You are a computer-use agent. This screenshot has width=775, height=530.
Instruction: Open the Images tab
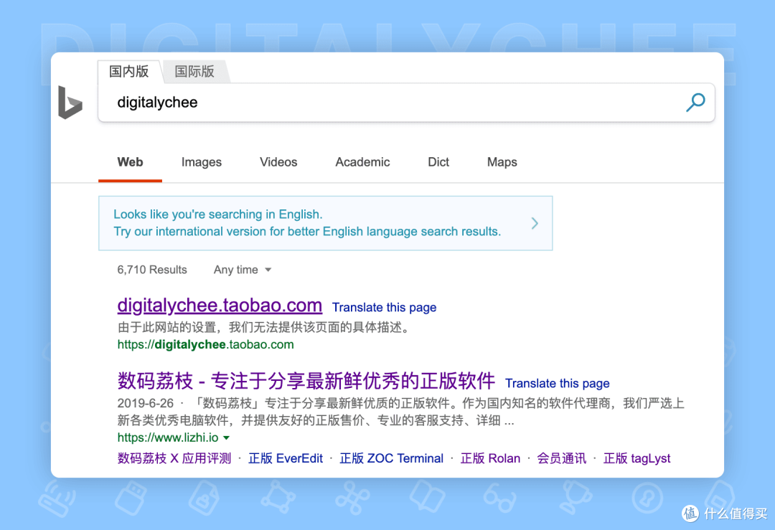(x=201, y=162)
